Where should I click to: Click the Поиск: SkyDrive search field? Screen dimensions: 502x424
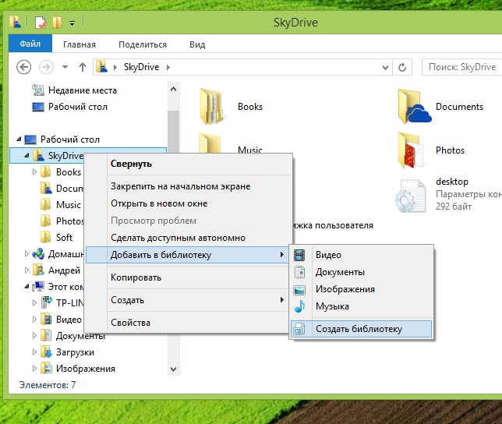461,67
